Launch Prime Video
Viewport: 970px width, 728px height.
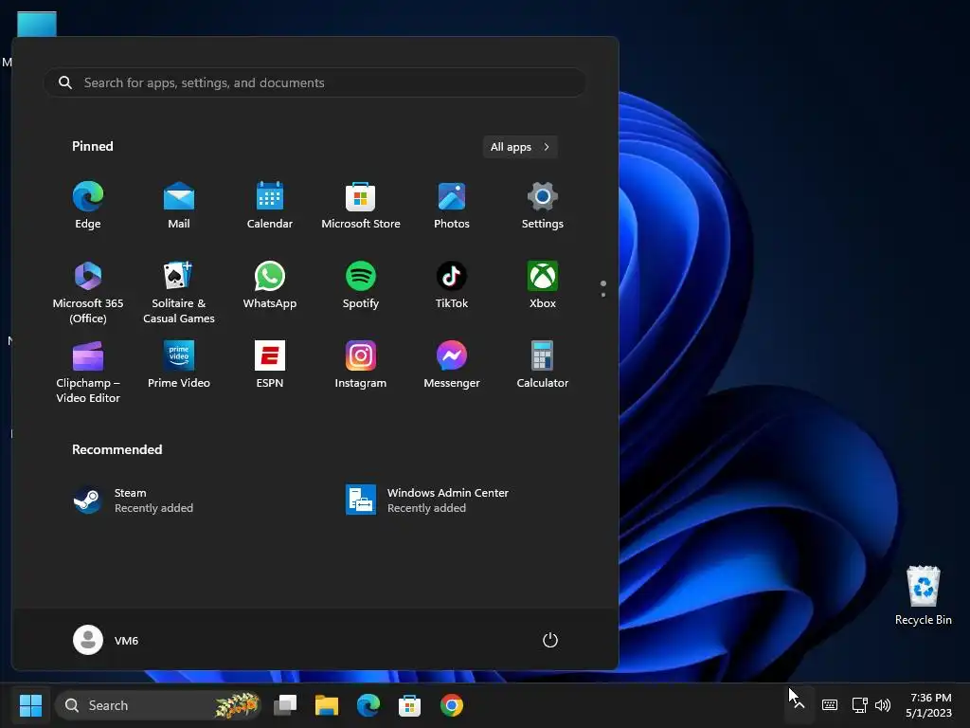pyautogui.click(x=179, y=365)
